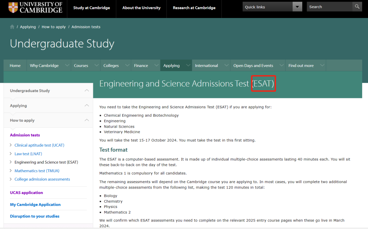
Task: Click the Biology list item
Action: click(x=110, y=196)
